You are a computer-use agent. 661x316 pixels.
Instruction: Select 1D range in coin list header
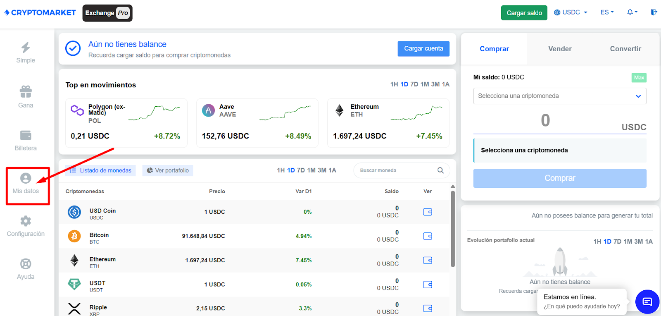coord(291,170)
